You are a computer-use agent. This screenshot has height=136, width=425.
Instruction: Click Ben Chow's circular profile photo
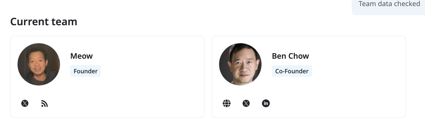click(240, 64)
